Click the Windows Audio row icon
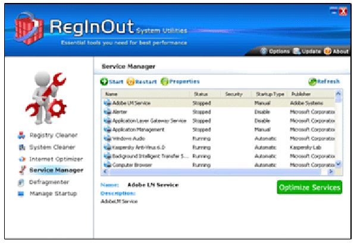This screenshot has width=357, height=246. [x=107, y=138]
